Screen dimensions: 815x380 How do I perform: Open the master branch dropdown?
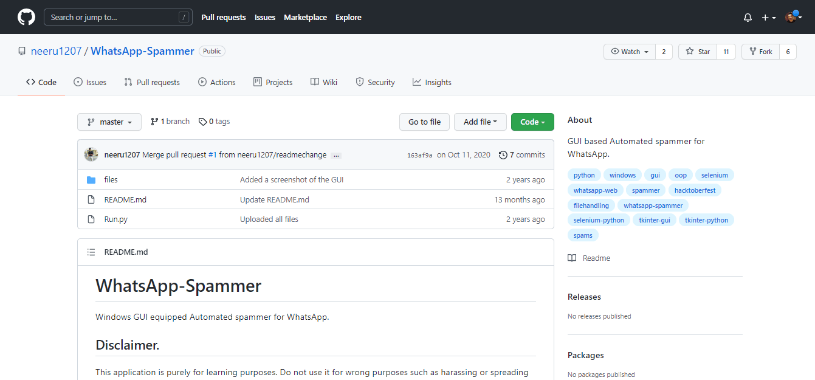109,122
